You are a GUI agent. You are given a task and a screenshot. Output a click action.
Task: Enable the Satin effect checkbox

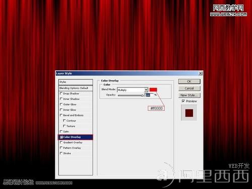tap(61, 131)
